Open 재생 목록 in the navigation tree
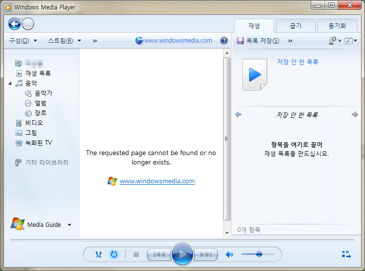 38,73
